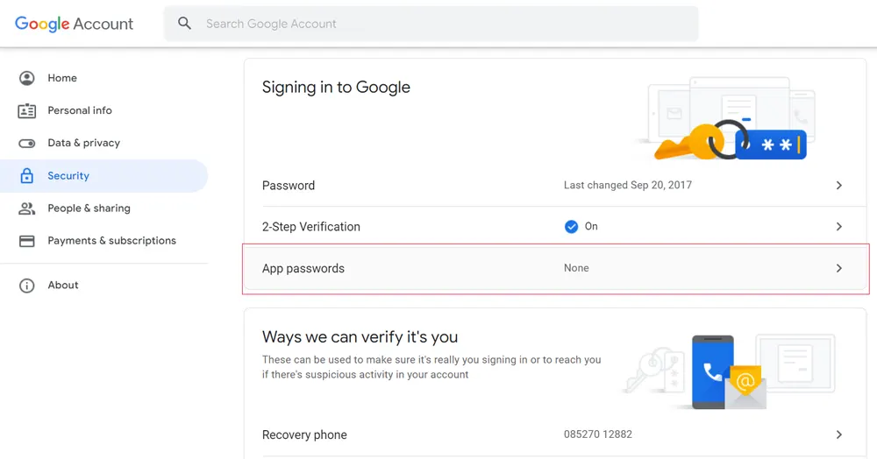The width and height of the screenshot is (877, 459).
Task: Click the Personal info ID card icon
Action: pos(27,111)
